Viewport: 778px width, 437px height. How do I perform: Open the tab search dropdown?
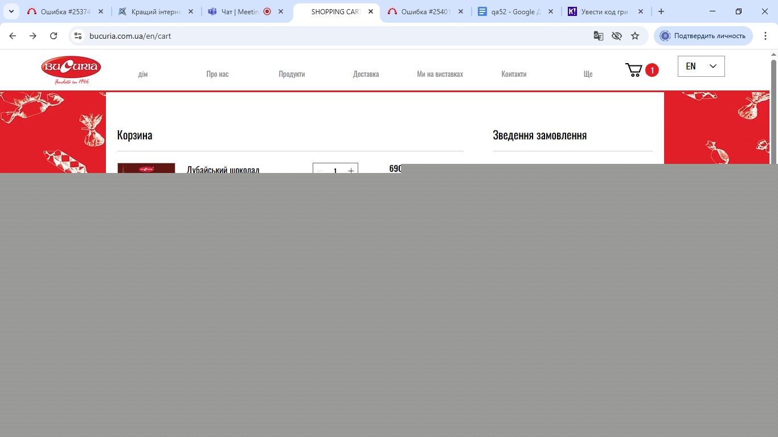click(x=11, y=11)
